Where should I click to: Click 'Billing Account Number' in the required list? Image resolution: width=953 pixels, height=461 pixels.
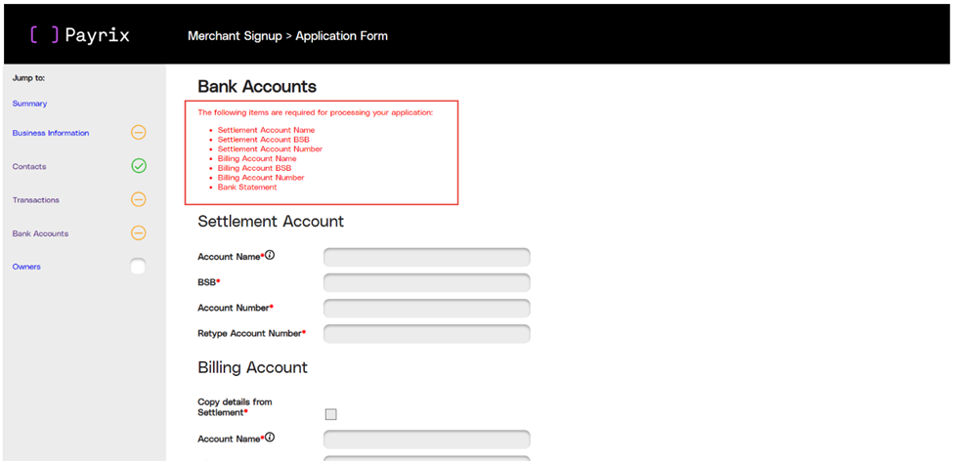[261, 178]
